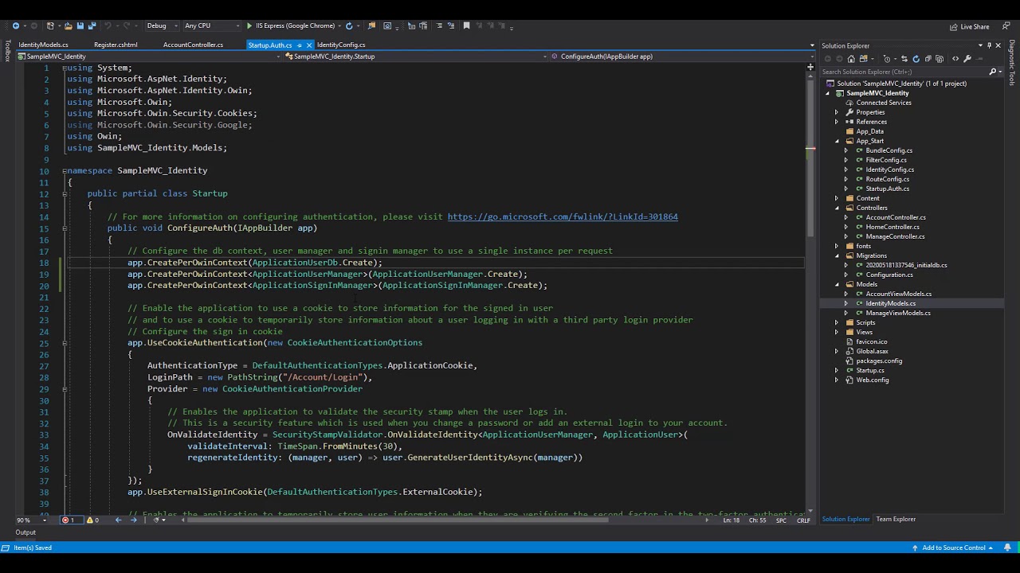This screenshot has width=1020, height=573.
Task: Start debugging with IIS Express play icon
Action: (x=249, y=25)
